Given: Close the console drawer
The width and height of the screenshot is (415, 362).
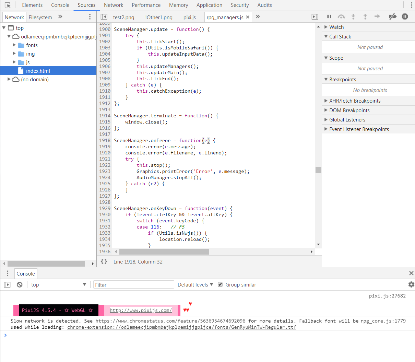Looking at the screenshot, I should 411,273.
